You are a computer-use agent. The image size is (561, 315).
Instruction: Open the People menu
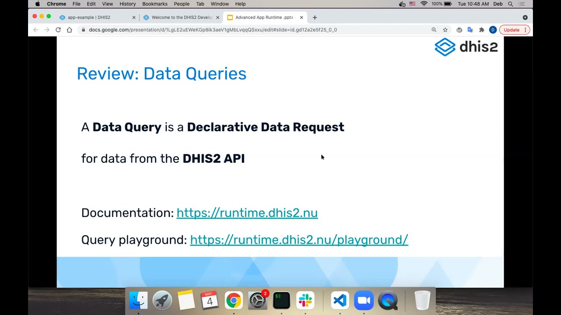coord(181,4)
